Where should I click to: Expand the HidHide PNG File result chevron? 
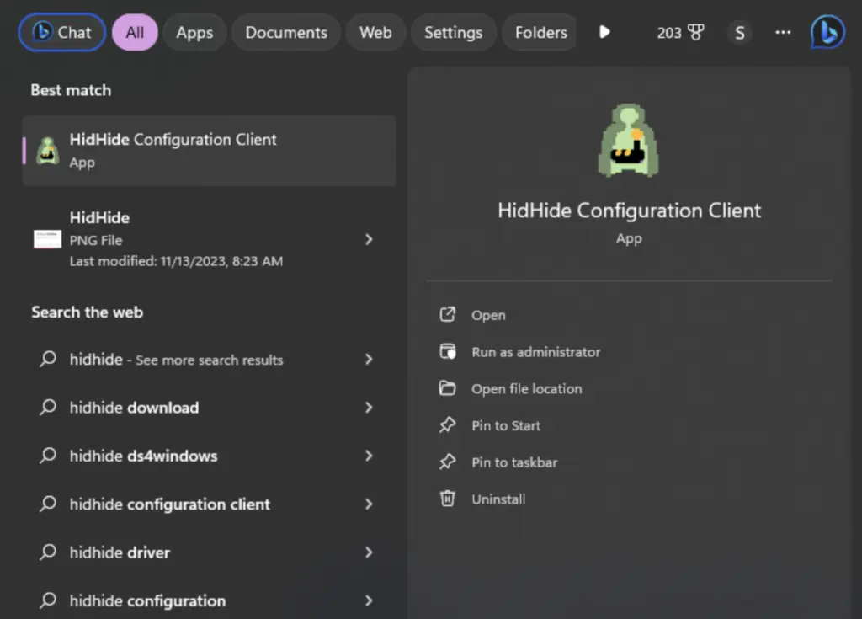(369, 239)
